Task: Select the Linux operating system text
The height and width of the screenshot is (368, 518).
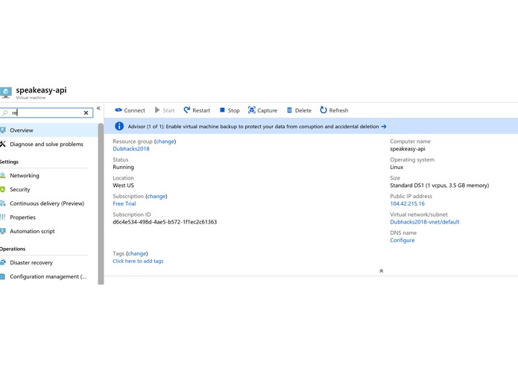Action: (x=397, y=167)
